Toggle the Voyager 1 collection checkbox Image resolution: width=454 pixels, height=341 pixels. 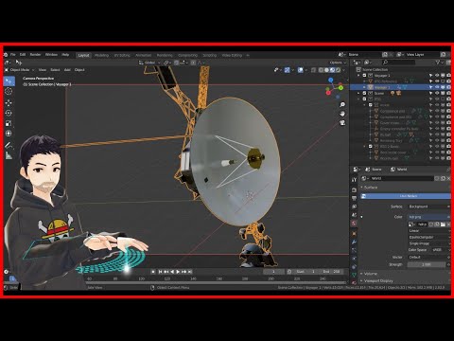(364, 76)
